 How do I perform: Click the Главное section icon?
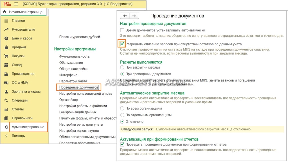click(x=6, y=21)
